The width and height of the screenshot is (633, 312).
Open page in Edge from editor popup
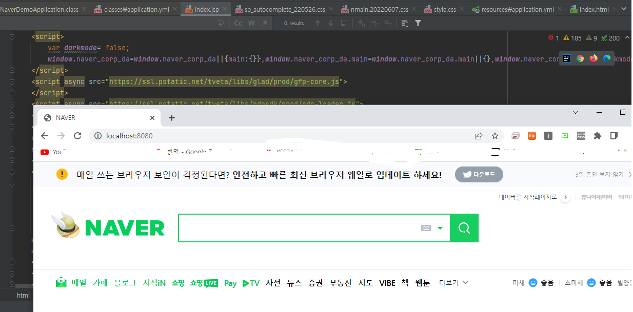[x=607, y=58]
